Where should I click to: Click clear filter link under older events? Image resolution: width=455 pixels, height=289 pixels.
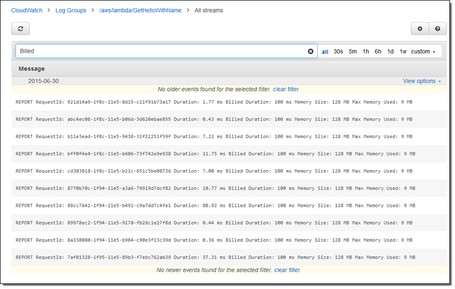[x=286, y=89]
